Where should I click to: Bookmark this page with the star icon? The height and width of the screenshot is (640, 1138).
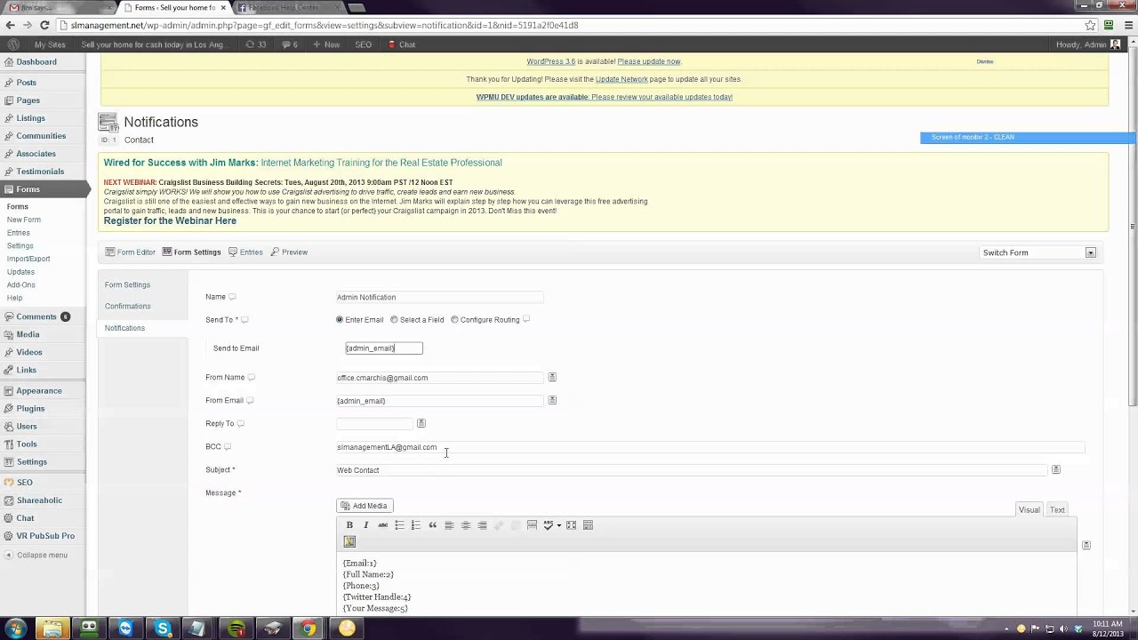point(1090,26)
